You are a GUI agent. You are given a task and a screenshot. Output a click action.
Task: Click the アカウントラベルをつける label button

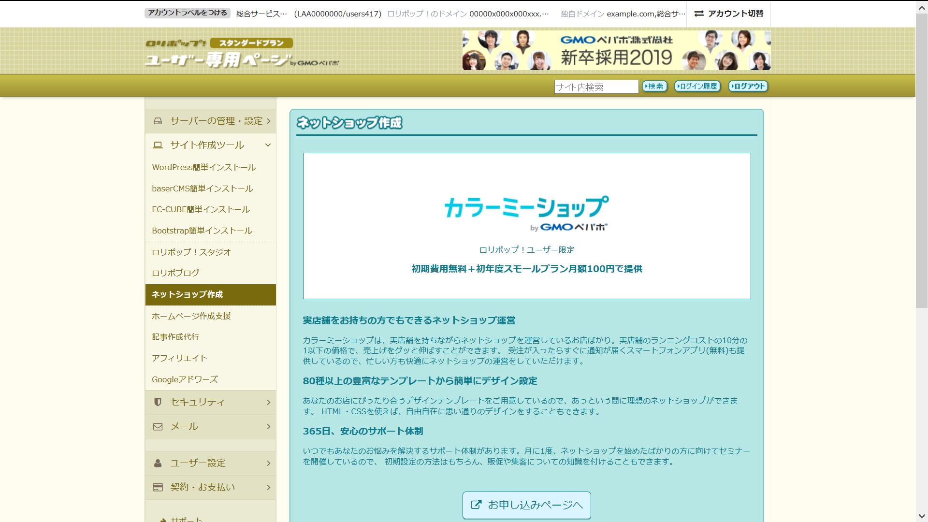[x=187, y=13]
